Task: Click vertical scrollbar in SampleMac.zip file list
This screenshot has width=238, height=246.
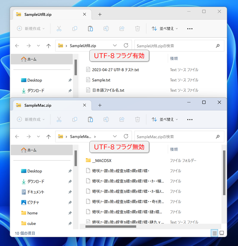Action: pyautogui.click(x=224, y=173)
